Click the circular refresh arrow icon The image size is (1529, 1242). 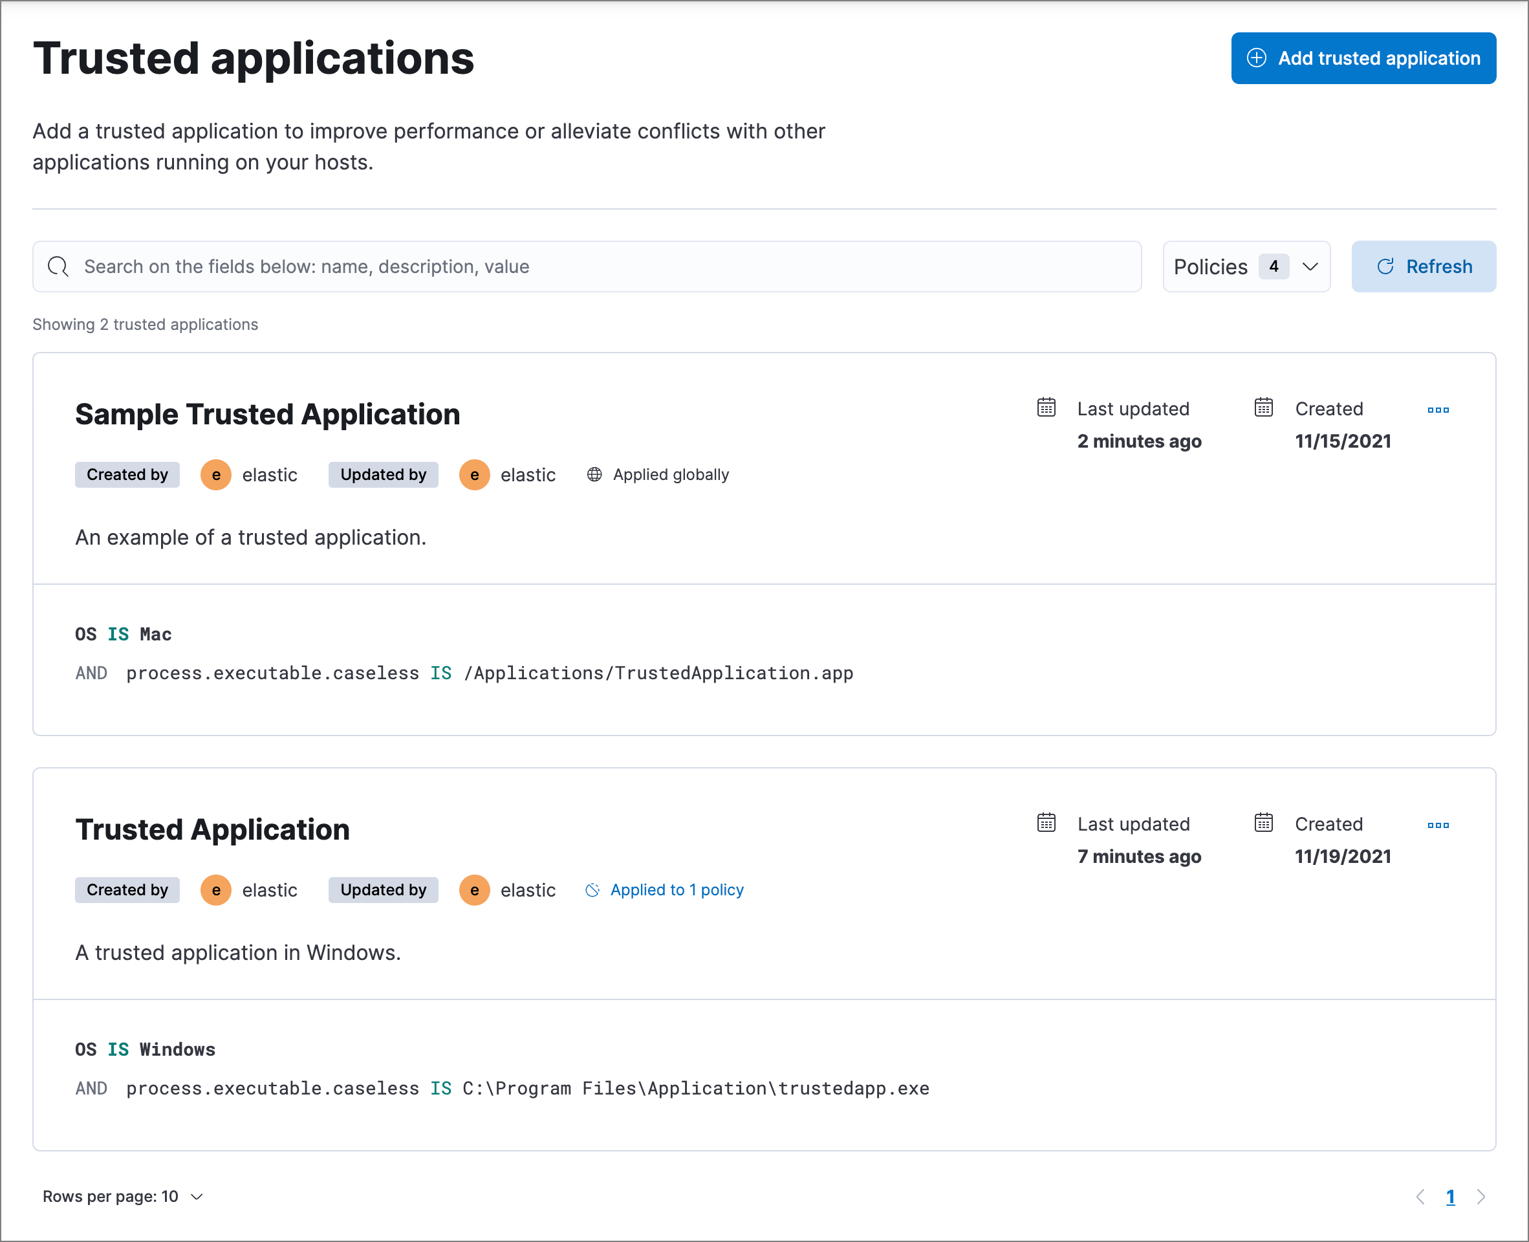point(1386,266)
